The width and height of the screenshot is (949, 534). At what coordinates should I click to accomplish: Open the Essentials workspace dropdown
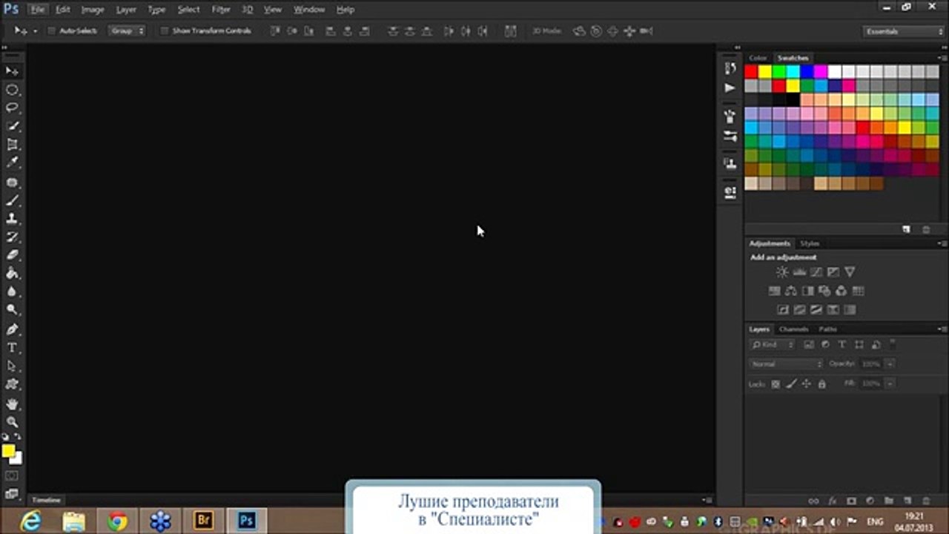click(x=904, y=31)
